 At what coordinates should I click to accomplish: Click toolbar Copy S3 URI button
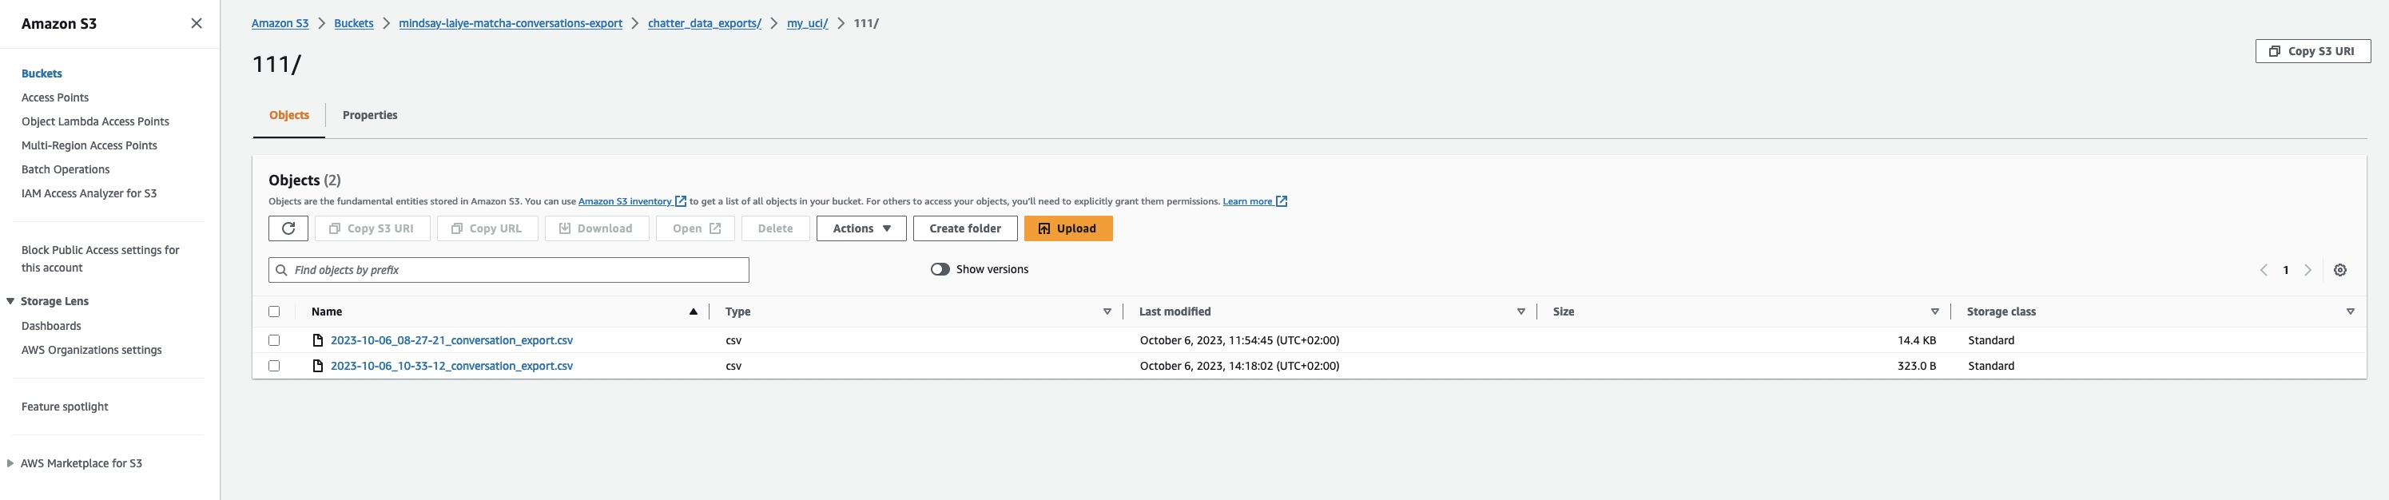click(x=372, y=228)
